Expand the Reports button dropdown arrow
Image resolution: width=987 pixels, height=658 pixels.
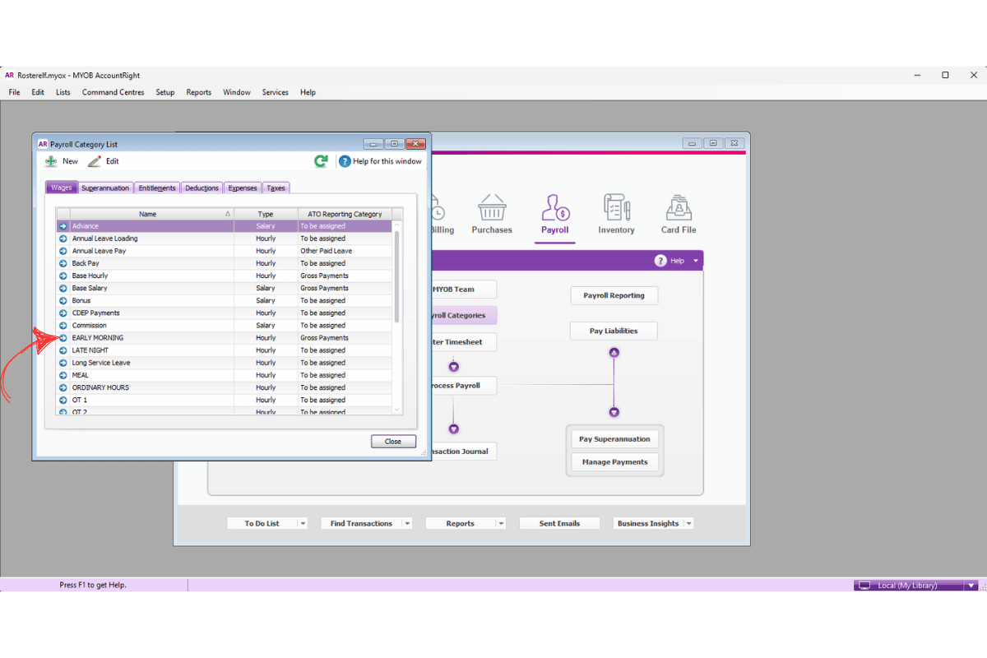[x=501, y=523]
